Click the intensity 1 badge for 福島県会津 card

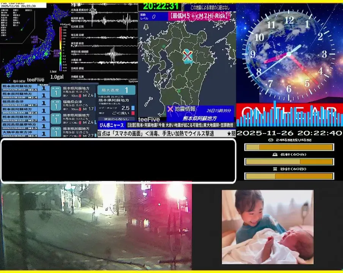[56, 106]
